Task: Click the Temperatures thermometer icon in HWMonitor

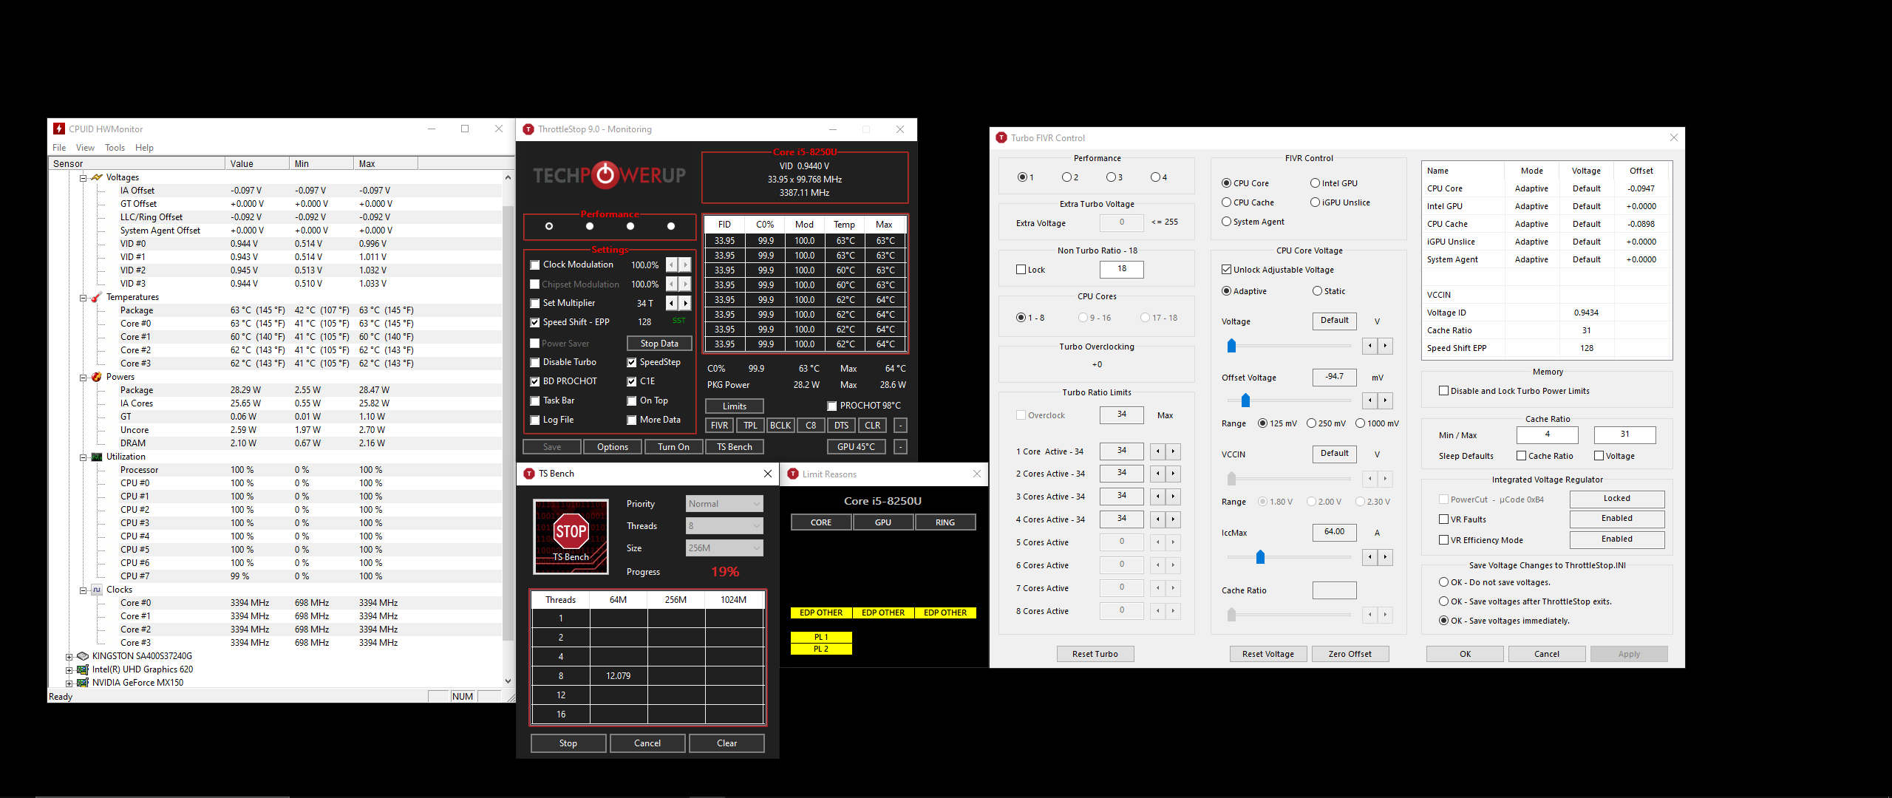Action: [x=97, y=297]
